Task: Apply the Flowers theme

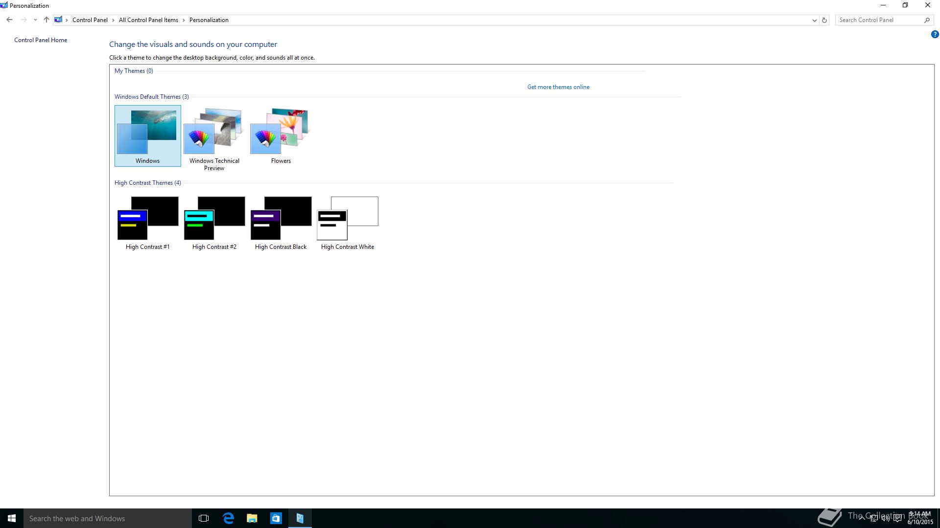Action: click(281, 136)
